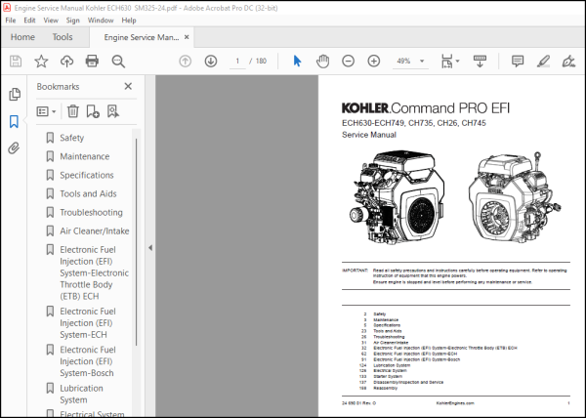586x418 pixels.
Task: Jump to the Air Cleaner/Intake bookmark
Action: [x=95, y=230]
